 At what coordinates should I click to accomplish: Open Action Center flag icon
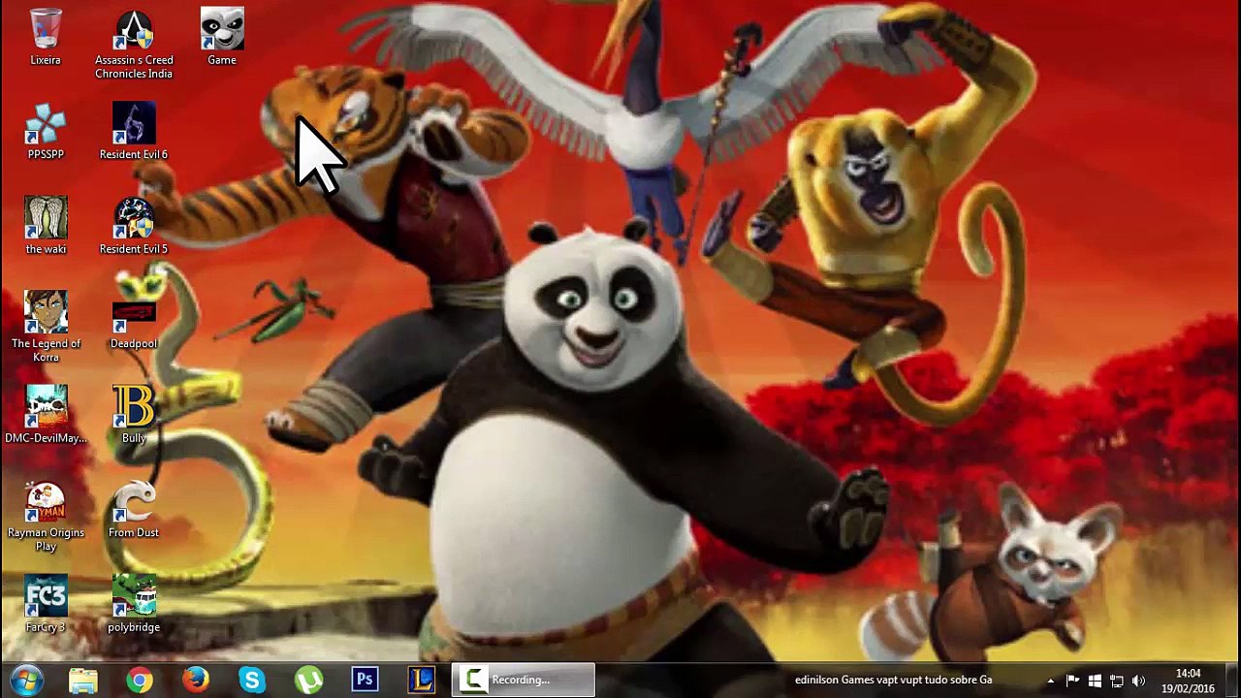(1072, 681)
